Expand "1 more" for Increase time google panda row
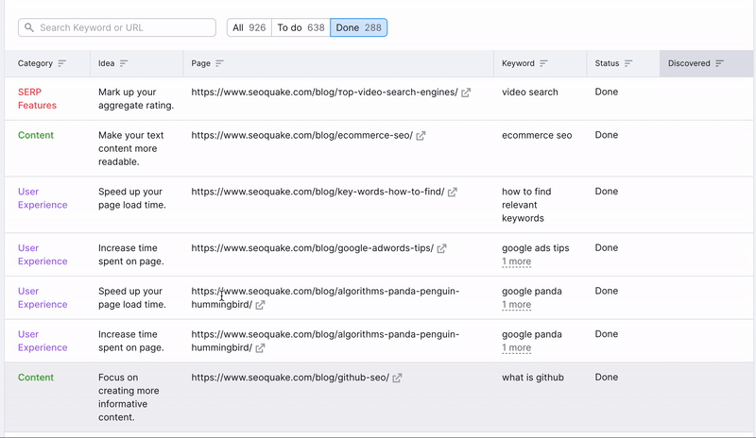 [x=516, y=347]
